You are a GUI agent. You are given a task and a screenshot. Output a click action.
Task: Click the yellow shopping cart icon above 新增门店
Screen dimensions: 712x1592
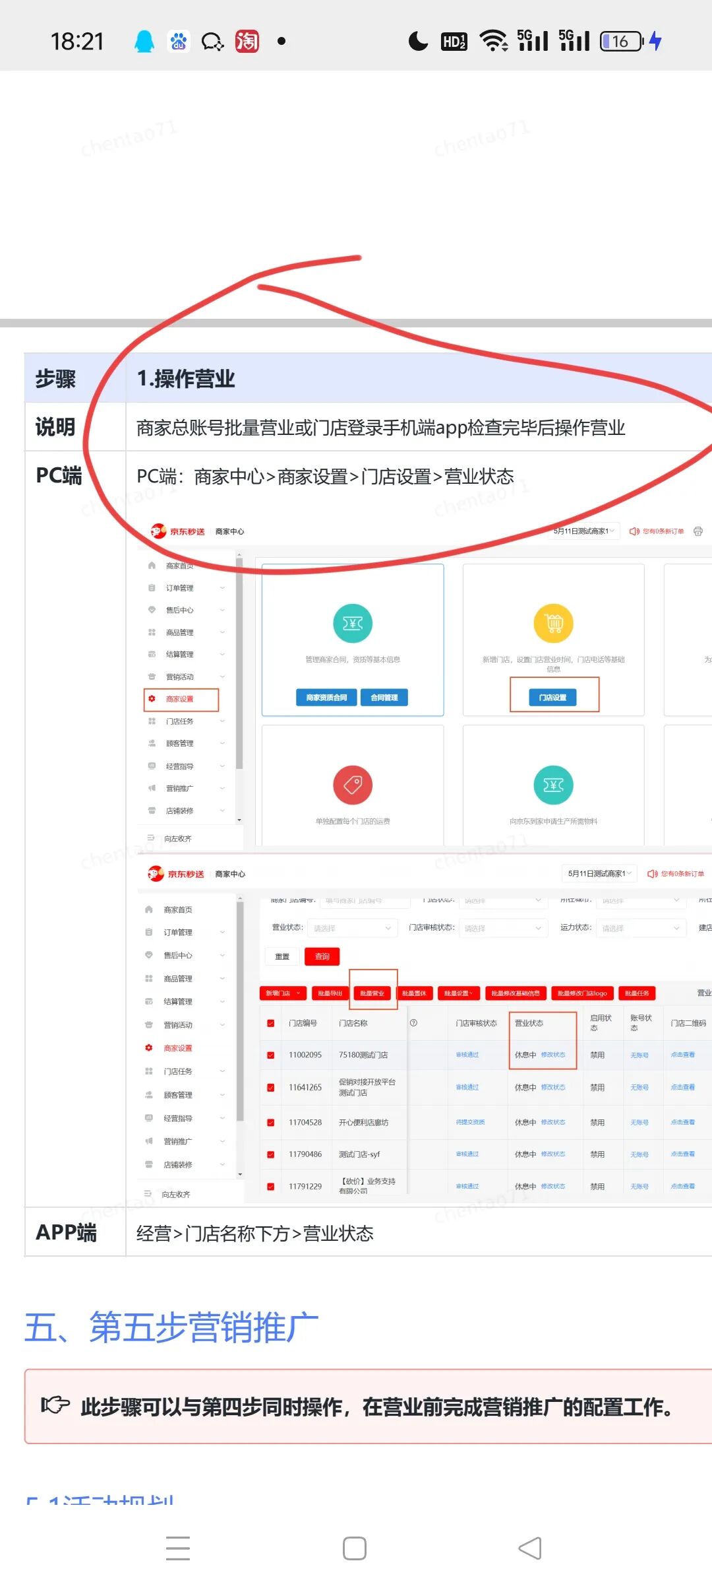(x=553, y=623)
